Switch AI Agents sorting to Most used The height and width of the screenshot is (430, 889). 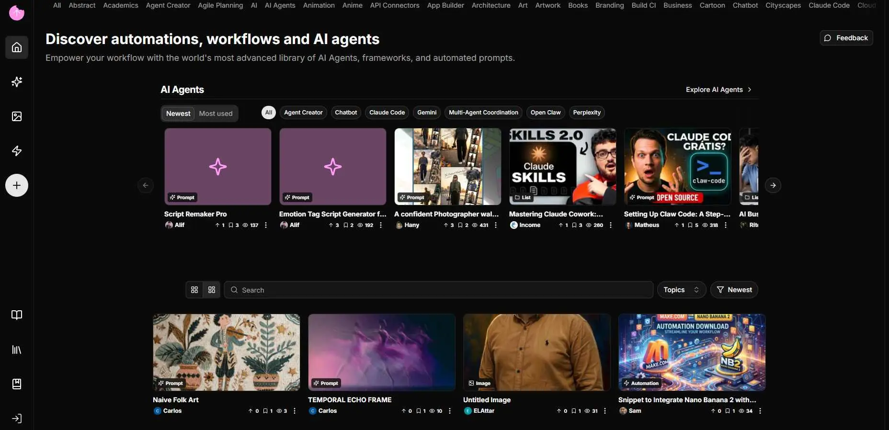[x=216, y=113]
